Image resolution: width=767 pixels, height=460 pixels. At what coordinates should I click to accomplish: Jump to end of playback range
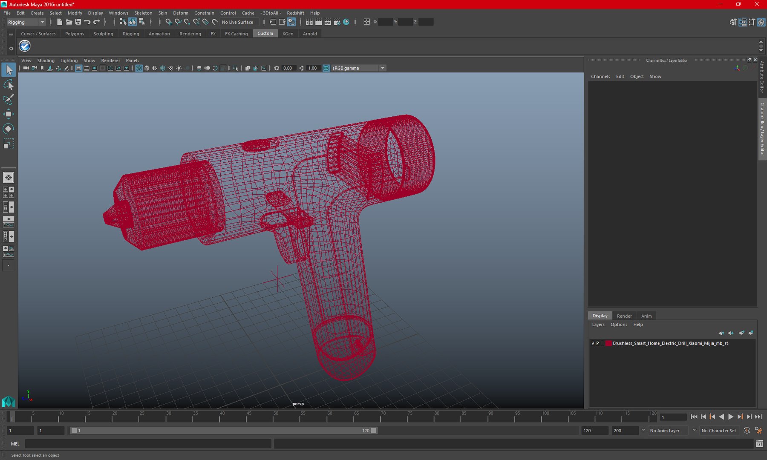(x=758, y=417)
